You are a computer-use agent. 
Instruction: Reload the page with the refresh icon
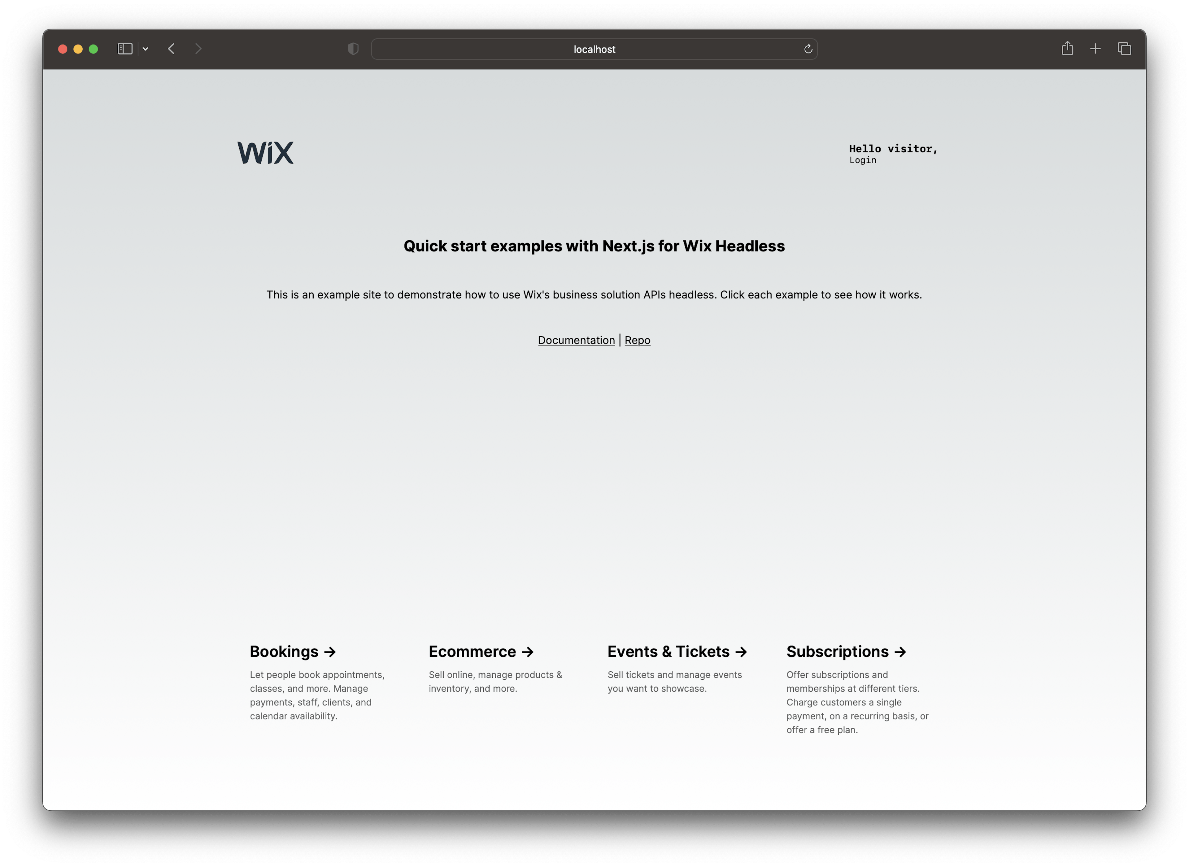[808, 49]
